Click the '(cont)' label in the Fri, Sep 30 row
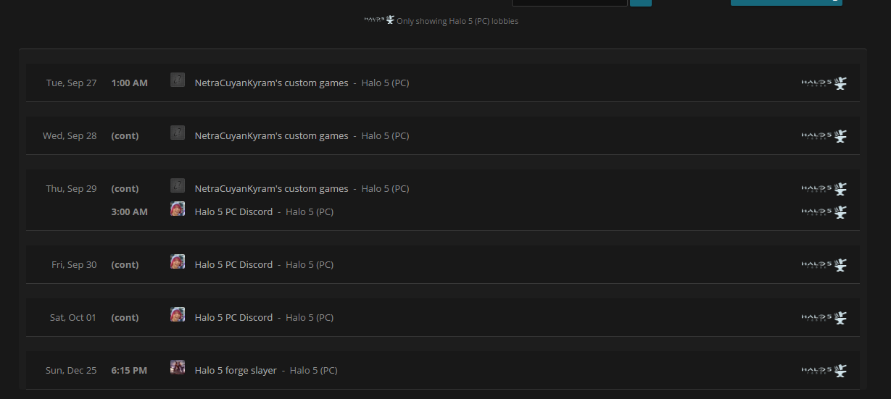This screenshot has width=891, height=399. (125, 265)
